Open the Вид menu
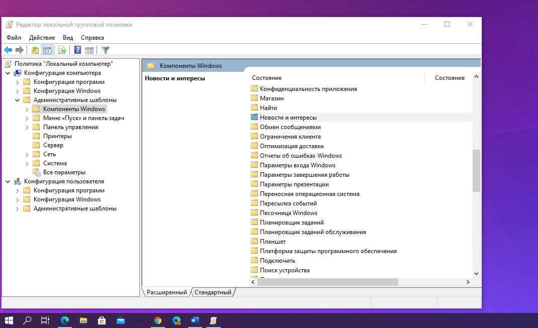Viewport: 538px width, 328px height. 67,38
